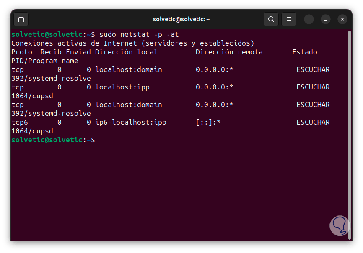Open a new terminal tab
The height and width of the screenshot is (253, 363).
[21, 19]
